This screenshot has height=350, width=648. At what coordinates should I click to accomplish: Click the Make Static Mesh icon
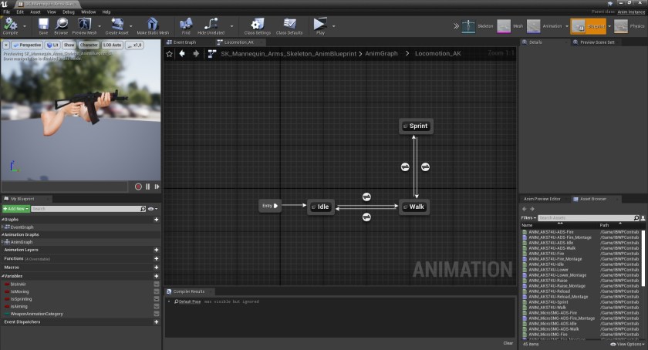(x=153, y=25)
